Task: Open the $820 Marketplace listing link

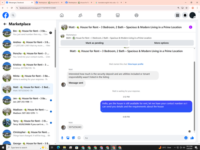Action: [x=109, y=38]
